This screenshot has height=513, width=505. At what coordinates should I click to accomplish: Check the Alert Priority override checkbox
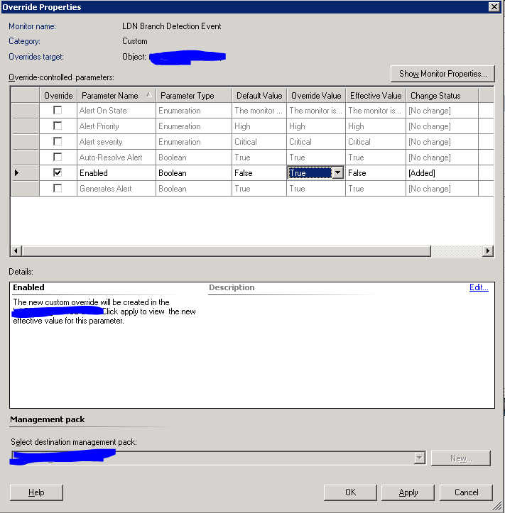[x=58, y=126]
